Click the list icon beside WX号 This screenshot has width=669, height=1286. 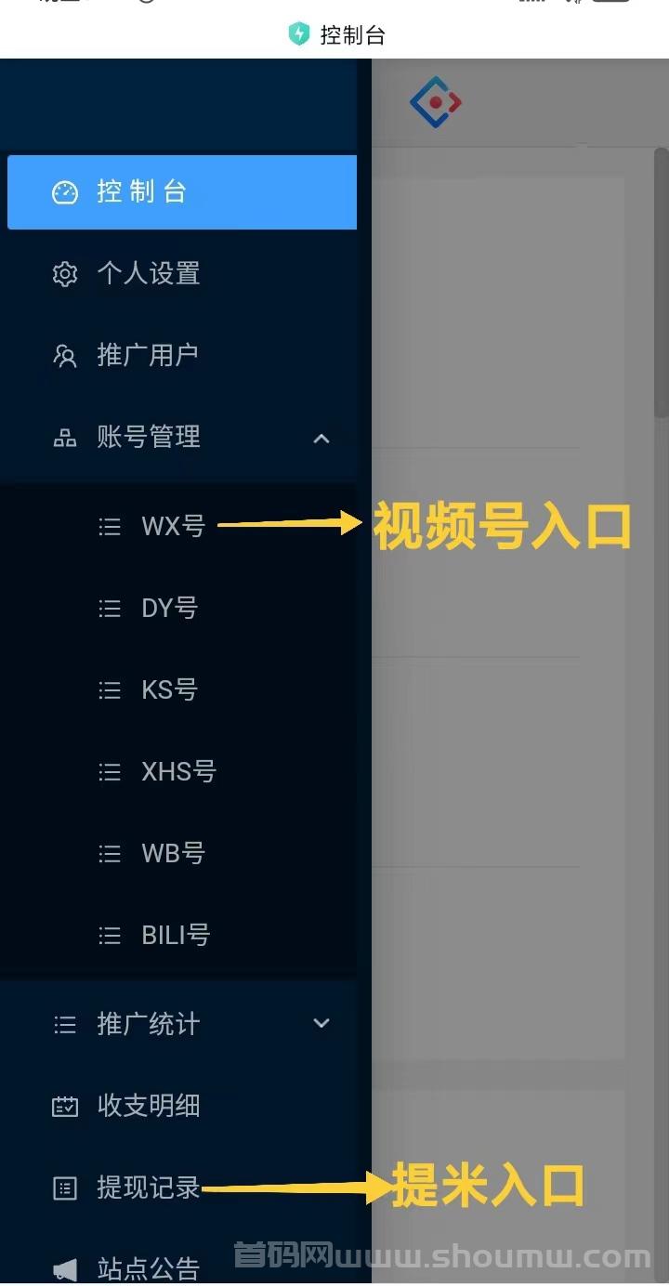pyautogui.click(x=110, y=527)
